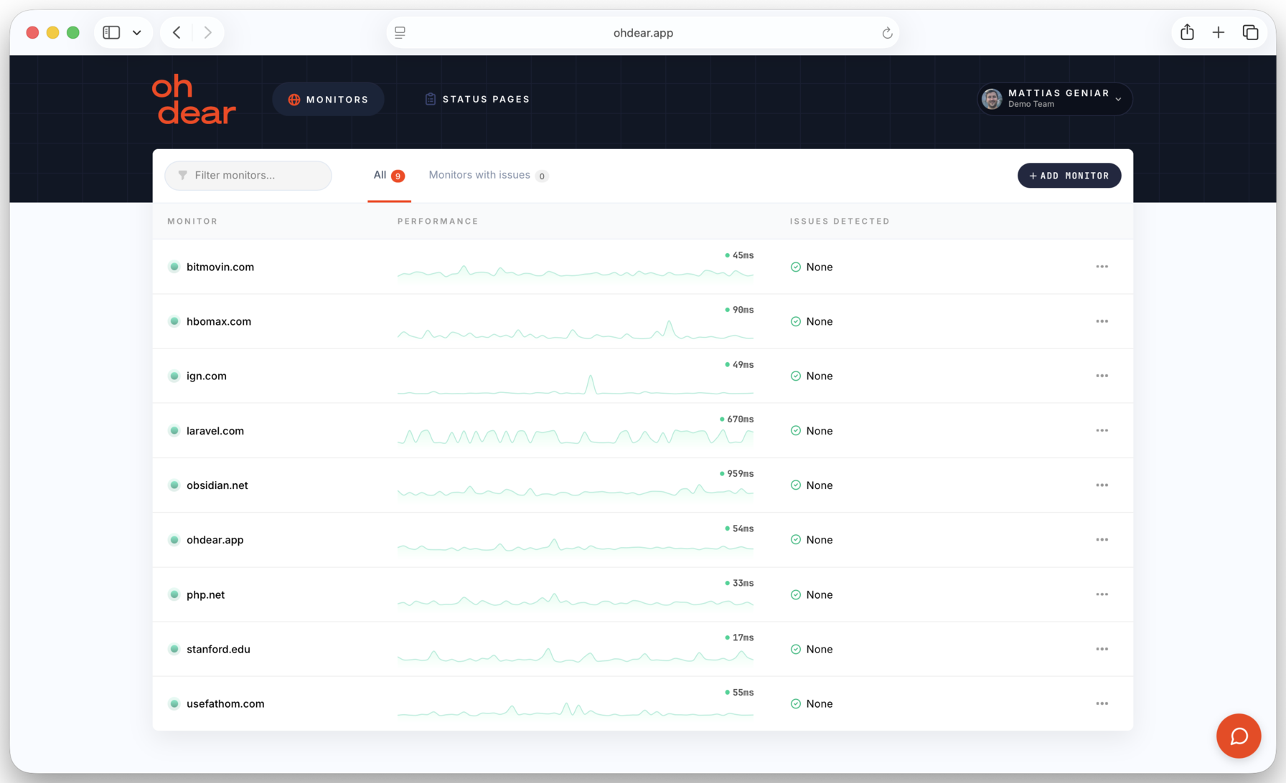Toggle the Safari sidebar

(x=111, y=32)
